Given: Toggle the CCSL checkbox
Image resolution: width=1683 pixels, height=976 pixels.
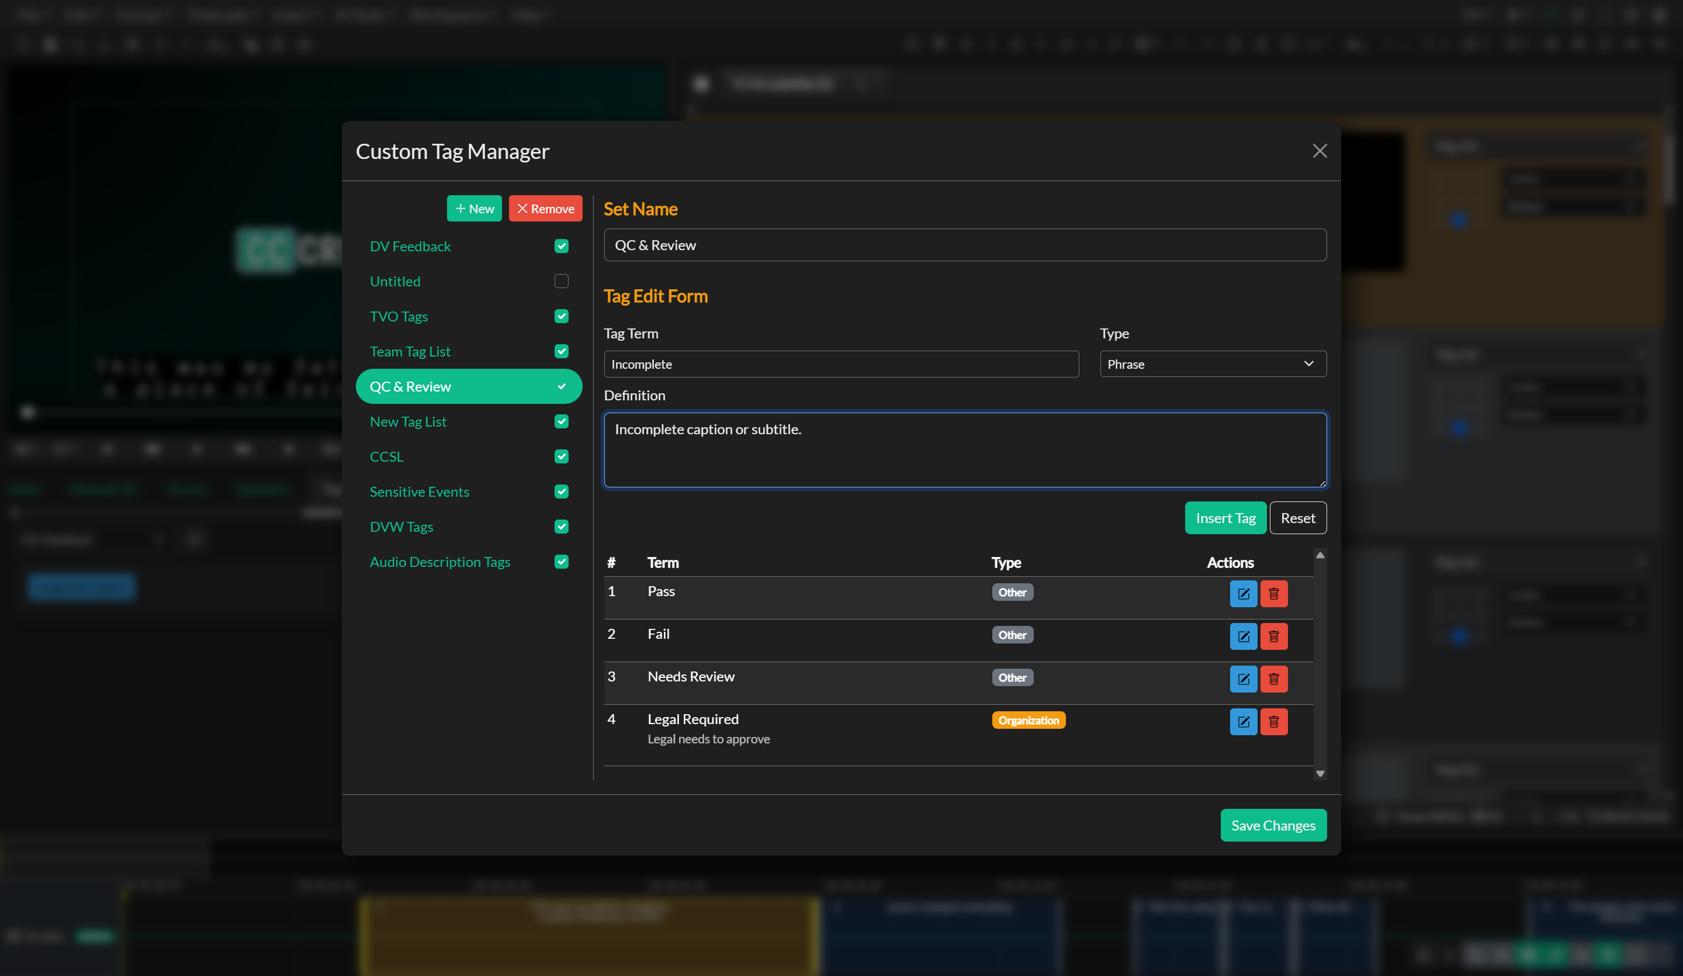Looking at the screenshot, I should click(561, 457).
